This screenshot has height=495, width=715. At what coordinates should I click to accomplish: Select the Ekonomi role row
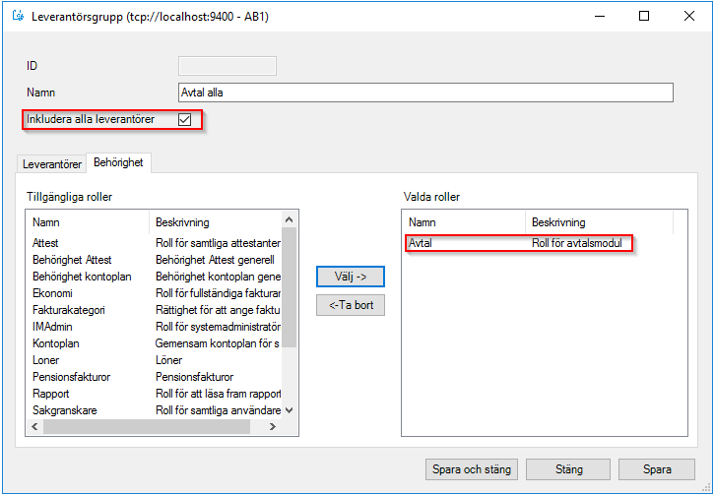click(52, 292)
